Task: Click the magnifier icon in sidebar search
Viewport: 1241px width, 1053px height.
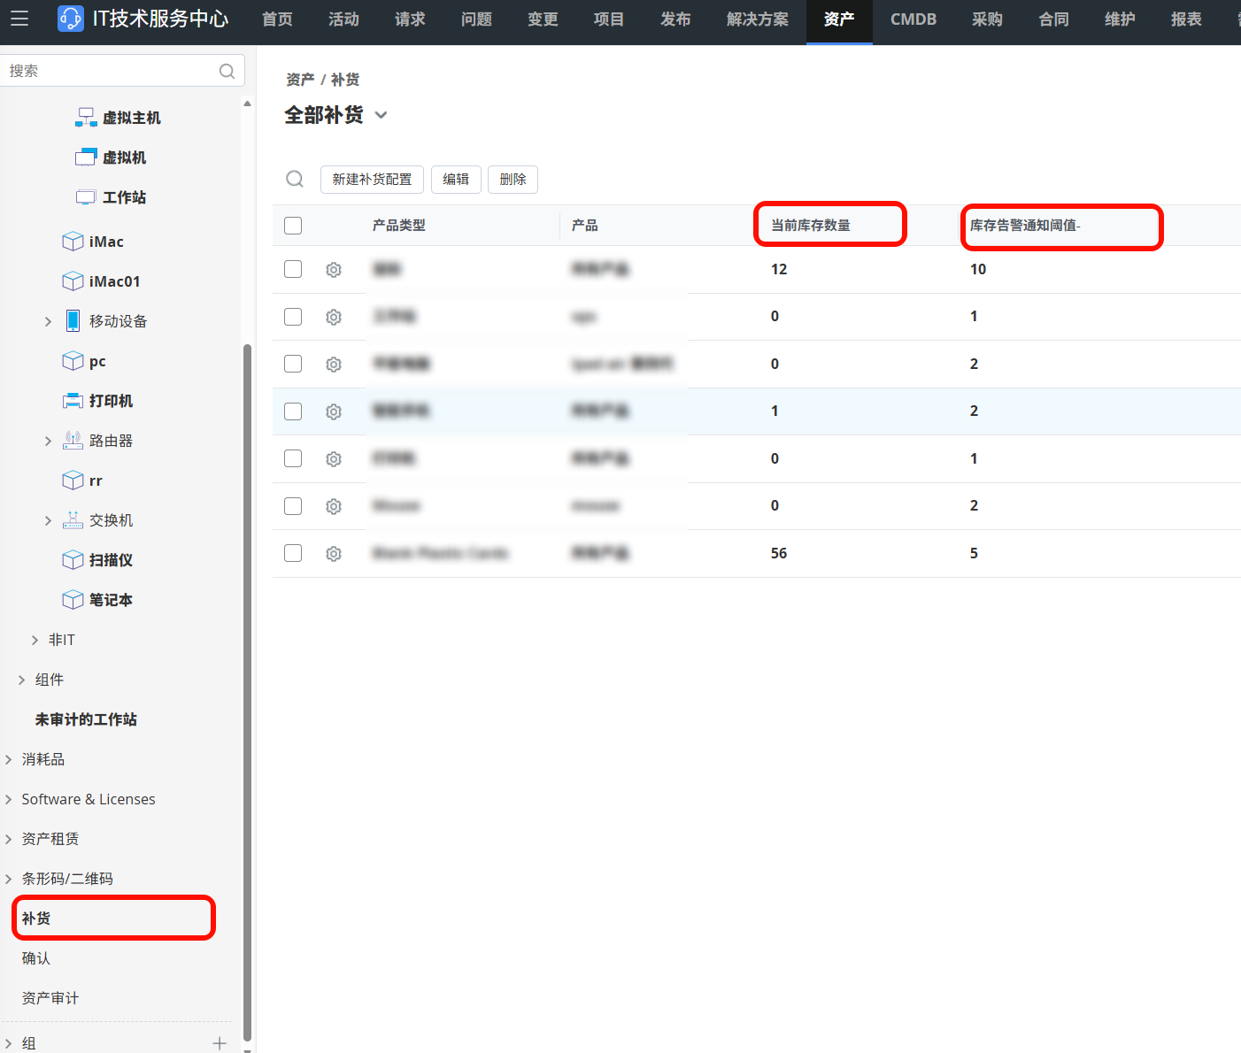Action: (227, 71)
